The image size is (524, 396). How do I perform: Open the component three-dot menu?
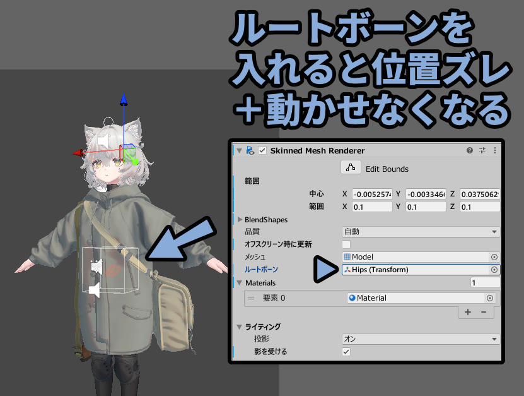coord(495,150)
